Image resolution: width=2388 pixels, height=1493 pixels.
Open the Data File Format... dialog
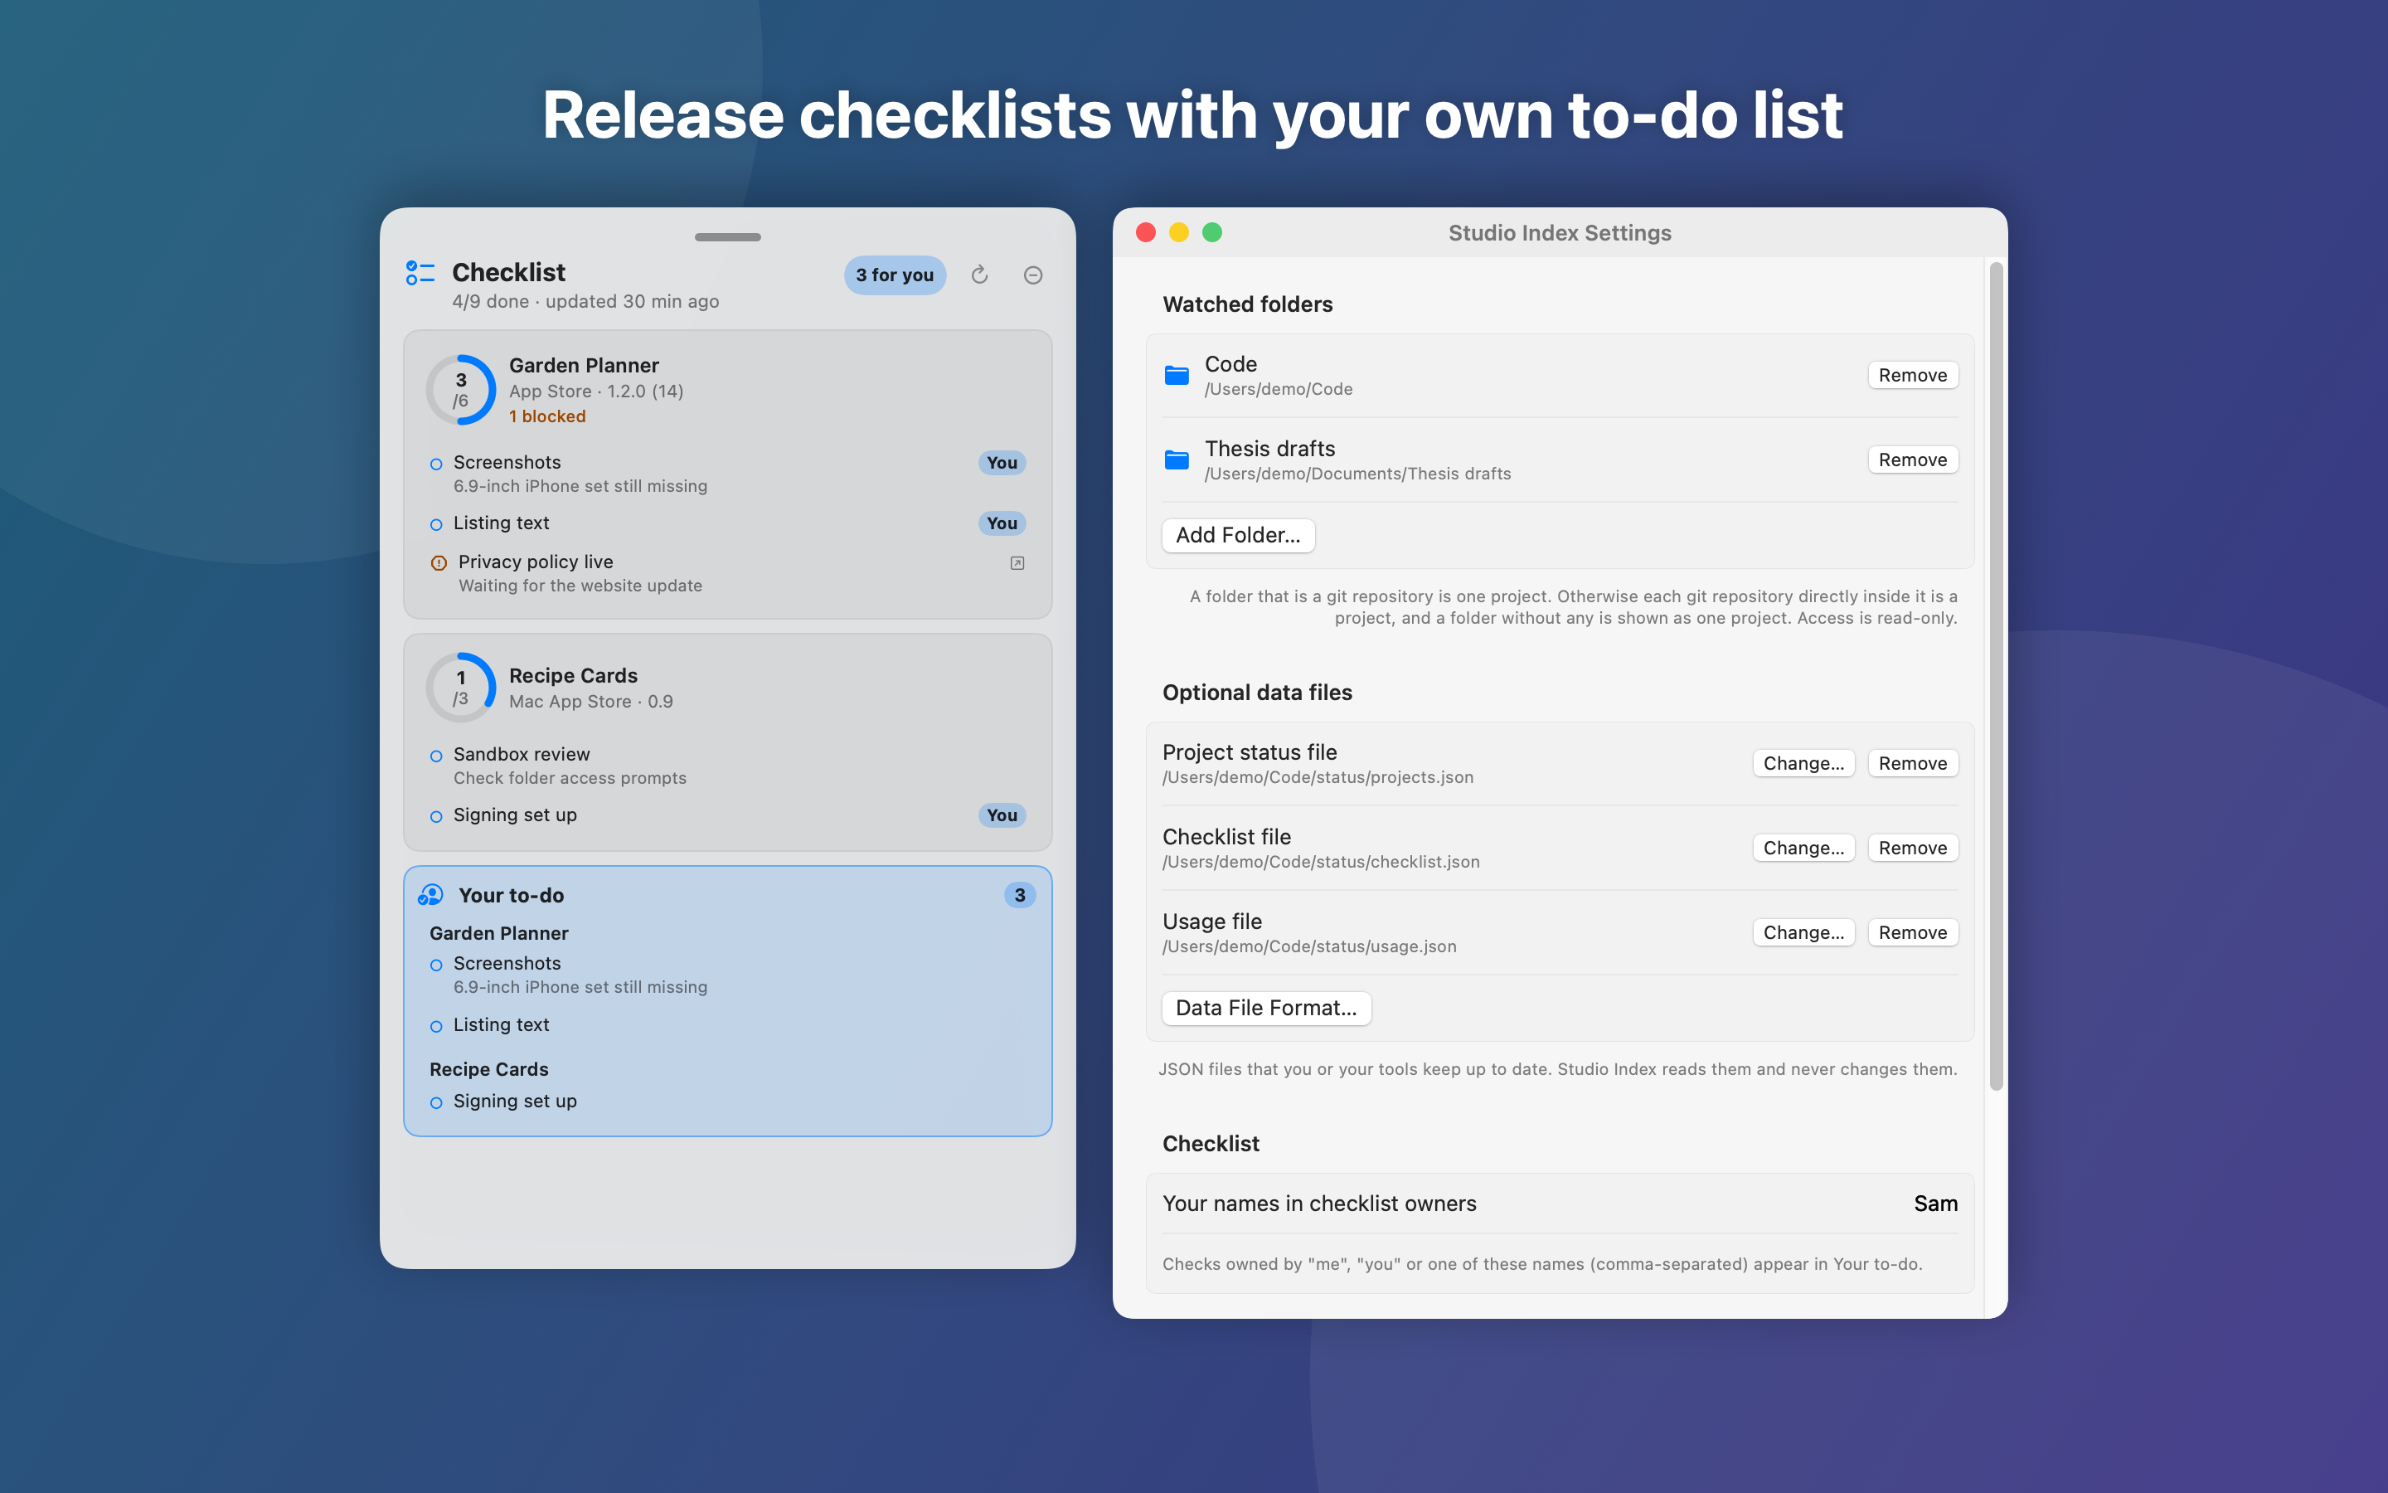point(1266,1008)
